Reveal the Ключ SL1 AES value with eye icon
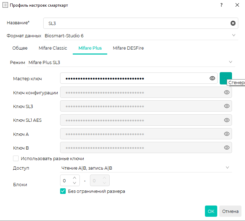This screenshot has width=245, height=221. click(x=227, y=120)
